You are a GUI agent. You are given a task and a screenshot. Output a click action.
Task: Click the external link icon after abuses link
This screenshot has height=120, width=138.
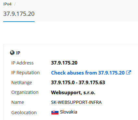tap(129, 73)
